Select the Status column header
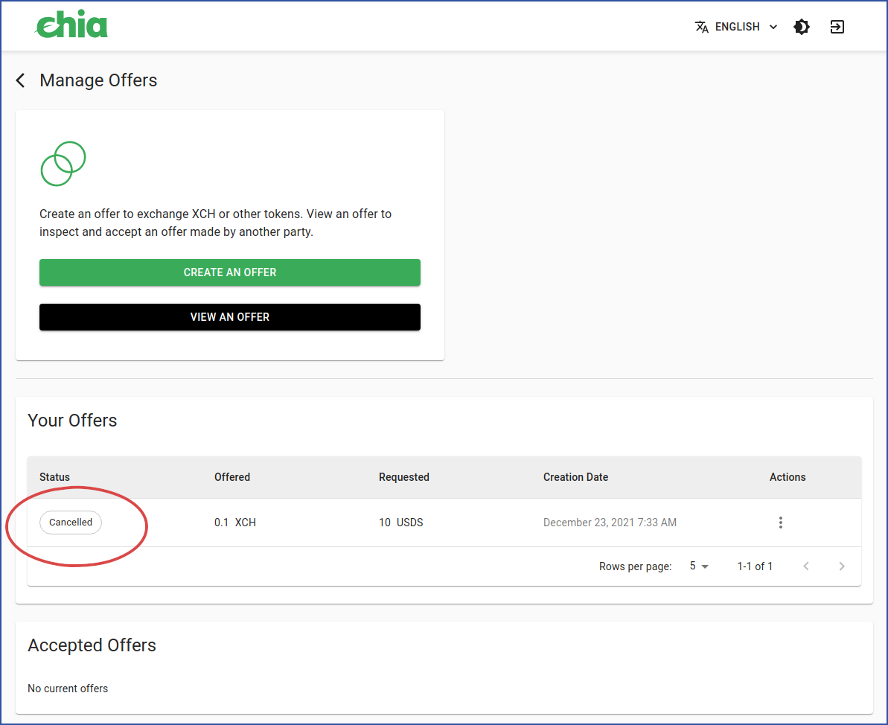Viewport: 888px width, 725px height. pyautogui.click(x=55, y=477)
